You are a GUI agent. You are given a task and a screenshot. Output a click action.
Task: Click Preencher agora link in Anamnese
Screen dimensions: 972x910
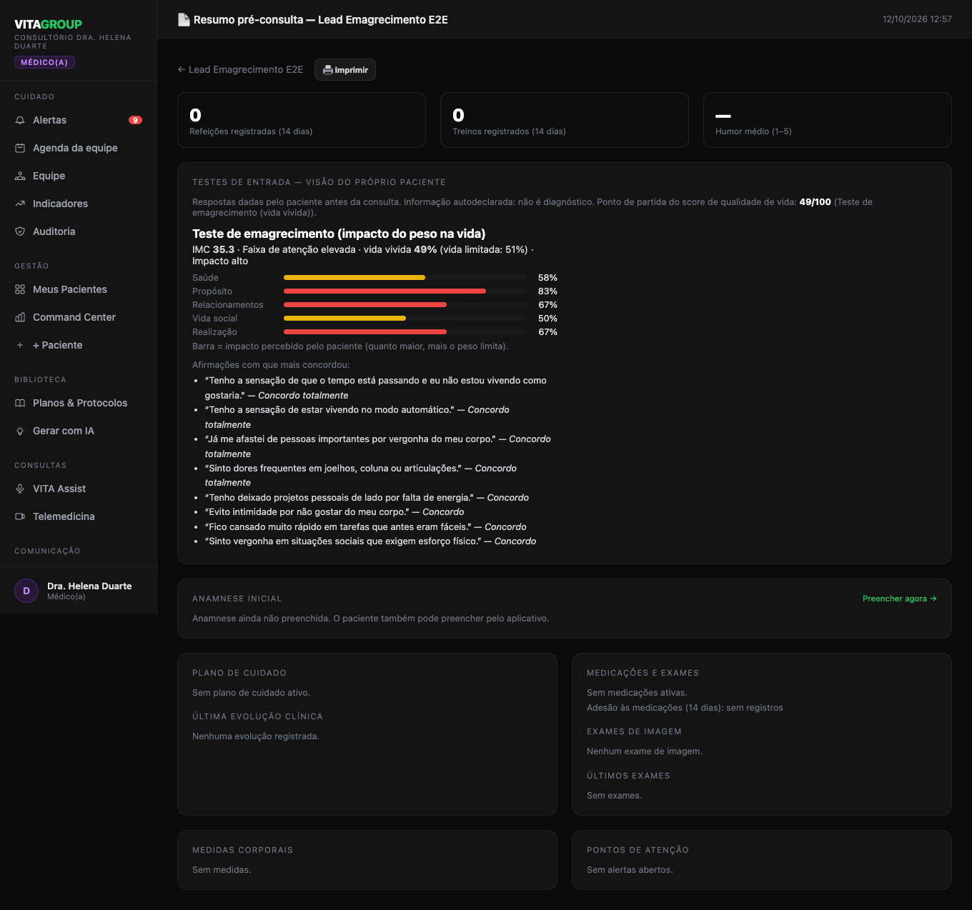(900, 599)
